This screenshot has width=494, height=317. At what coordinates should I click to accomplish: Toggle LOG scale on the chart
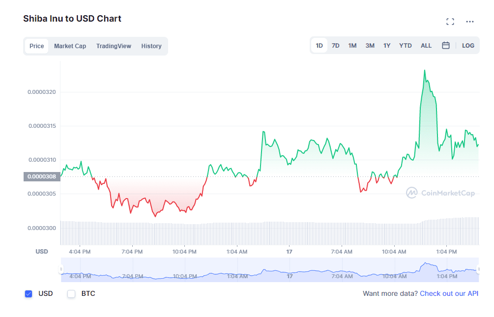[x=468, y=46]
